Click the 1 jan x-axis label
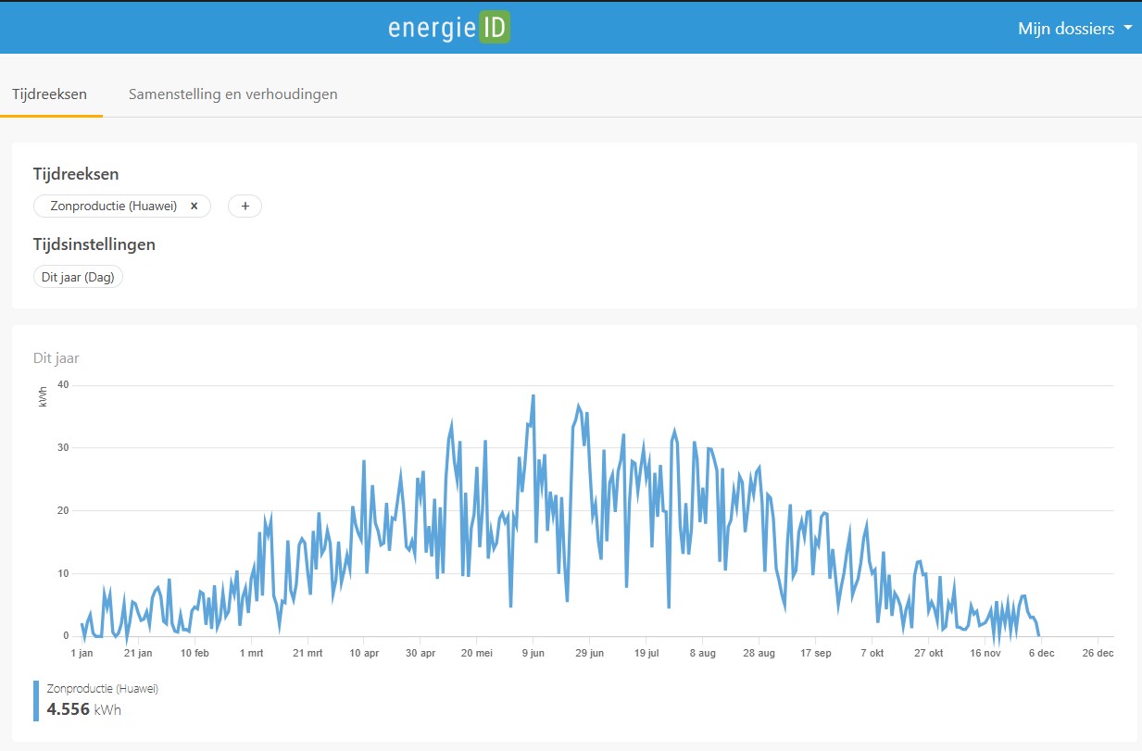The width and height of the screenshot is (1142, 751). [x=82, y=653]
